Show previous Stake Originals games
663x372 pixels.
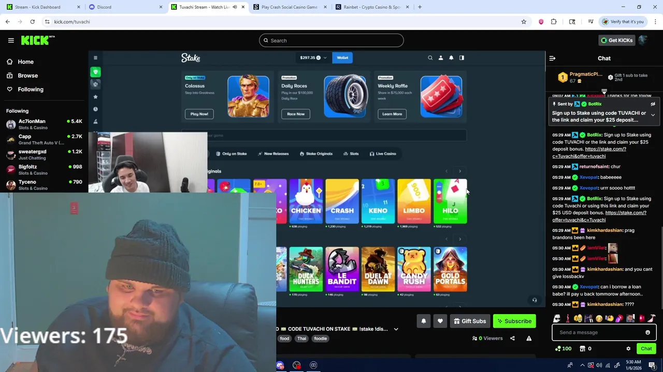click(446, 171)
